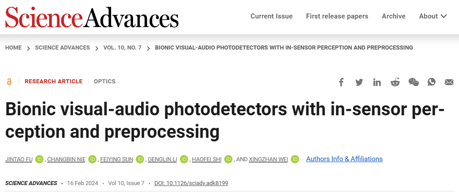
Task: Open author Changbin Nie's name link
Action: click(66, 159)
